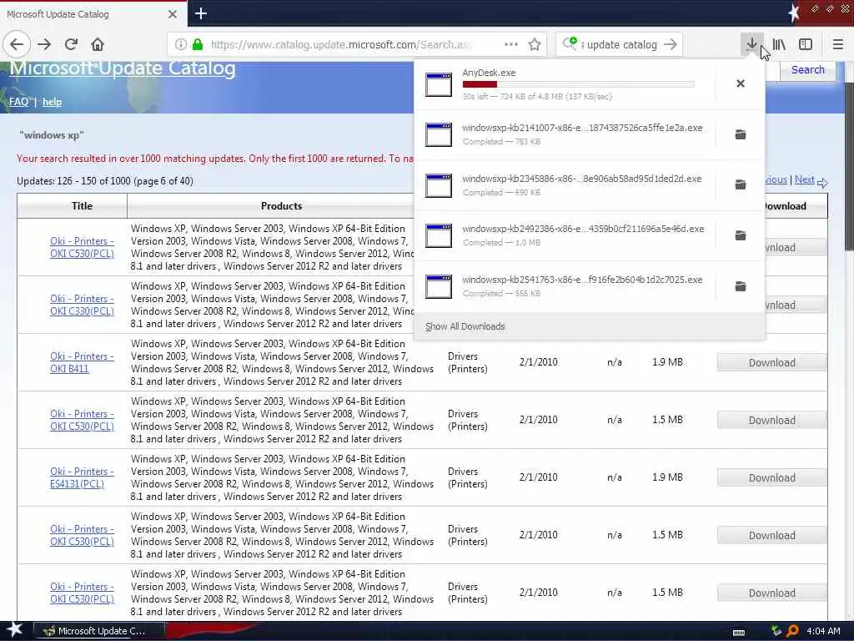Show site information icon in address bar
The width and height of the screenshot is (854, 641).
180,45
